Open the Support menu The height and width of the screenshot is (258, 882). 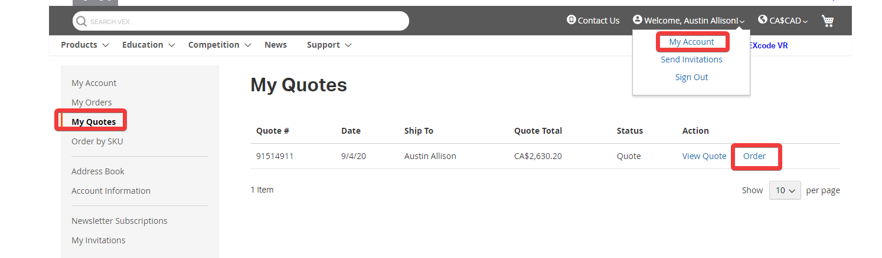[329, 45]
